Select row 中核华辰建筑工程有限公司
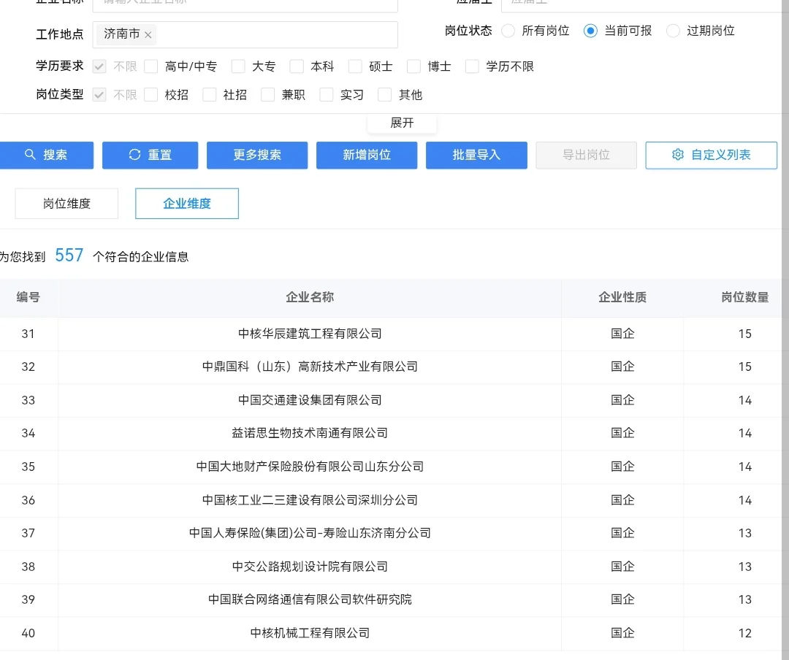This screenshot has width=789, height=660. 390,334
